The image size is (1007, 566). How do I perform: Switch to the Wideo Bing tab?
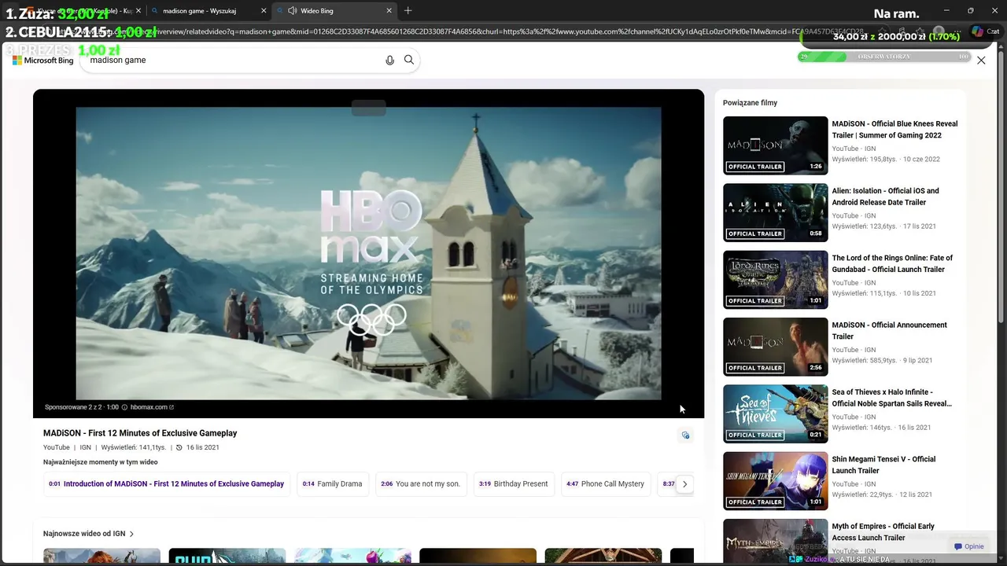(x=334, y=10)
